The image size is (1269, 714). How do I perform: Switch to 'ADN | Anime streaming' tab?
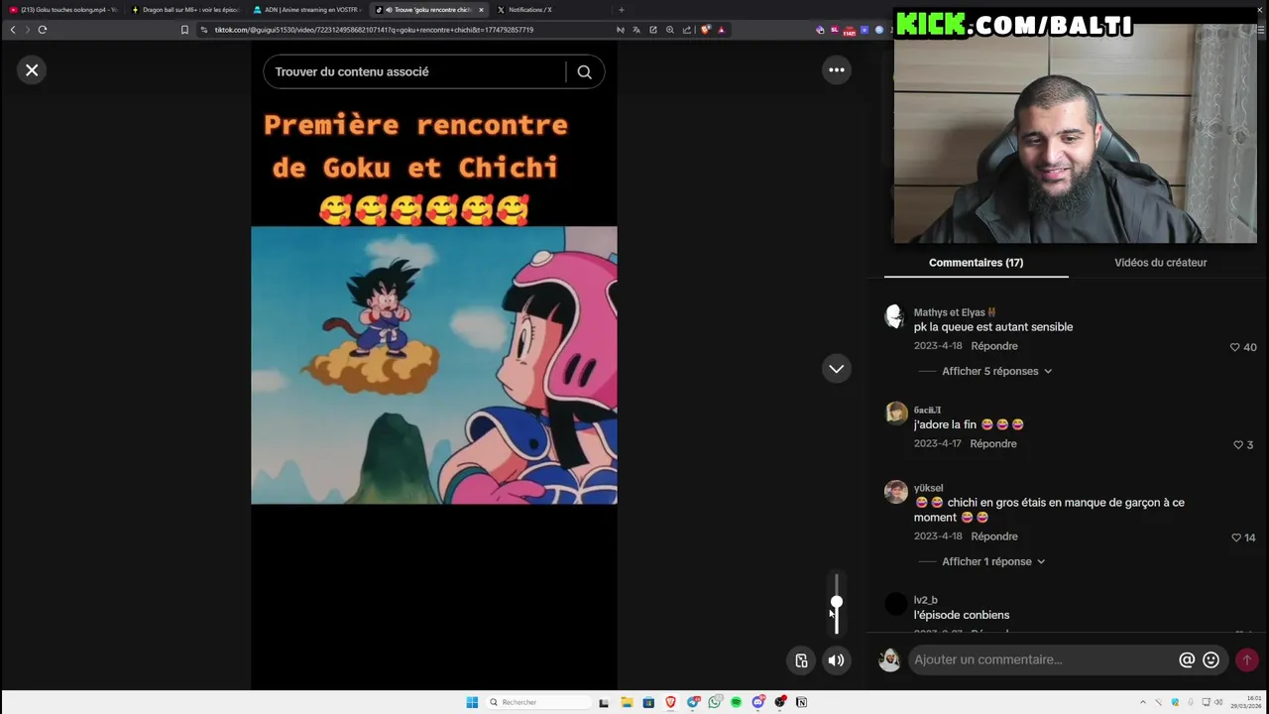click(x=307, y=10)
